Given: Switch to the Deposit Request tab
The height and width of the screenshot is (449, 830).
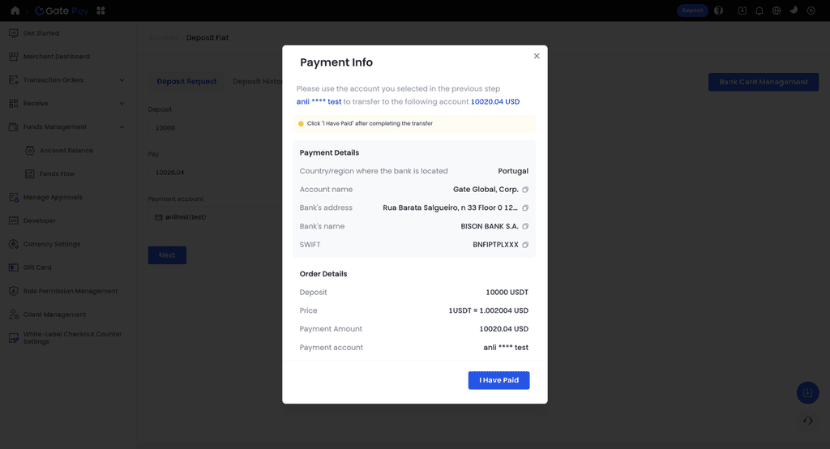Looking at the screenshot, I should tap(186, 82).
